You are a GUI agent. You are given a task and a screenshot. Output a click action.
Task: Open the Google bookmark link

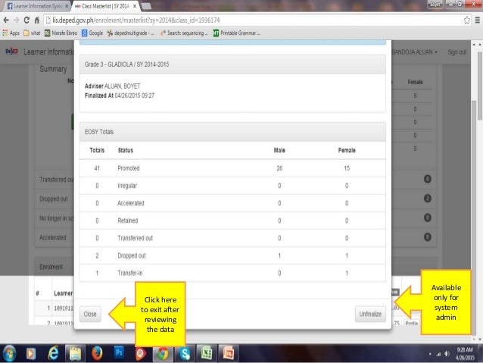tap(92, 33)
